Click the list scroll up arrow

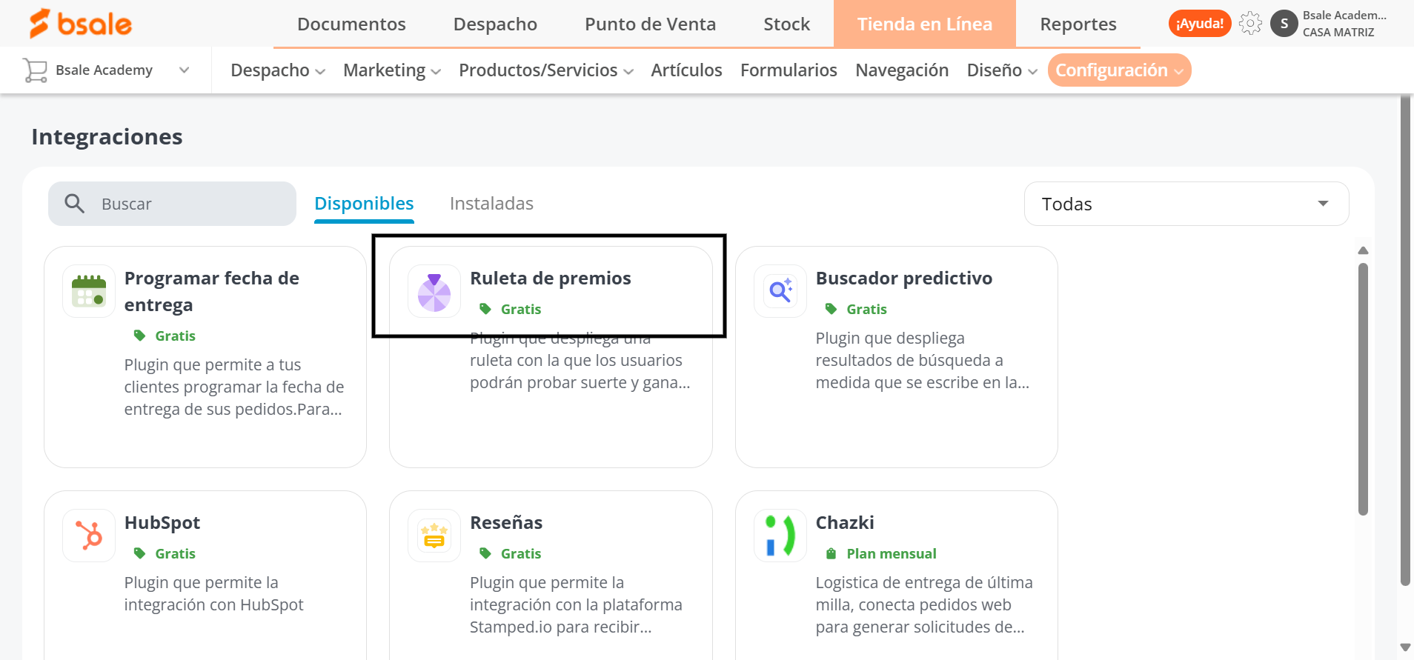click(1363, 250)
